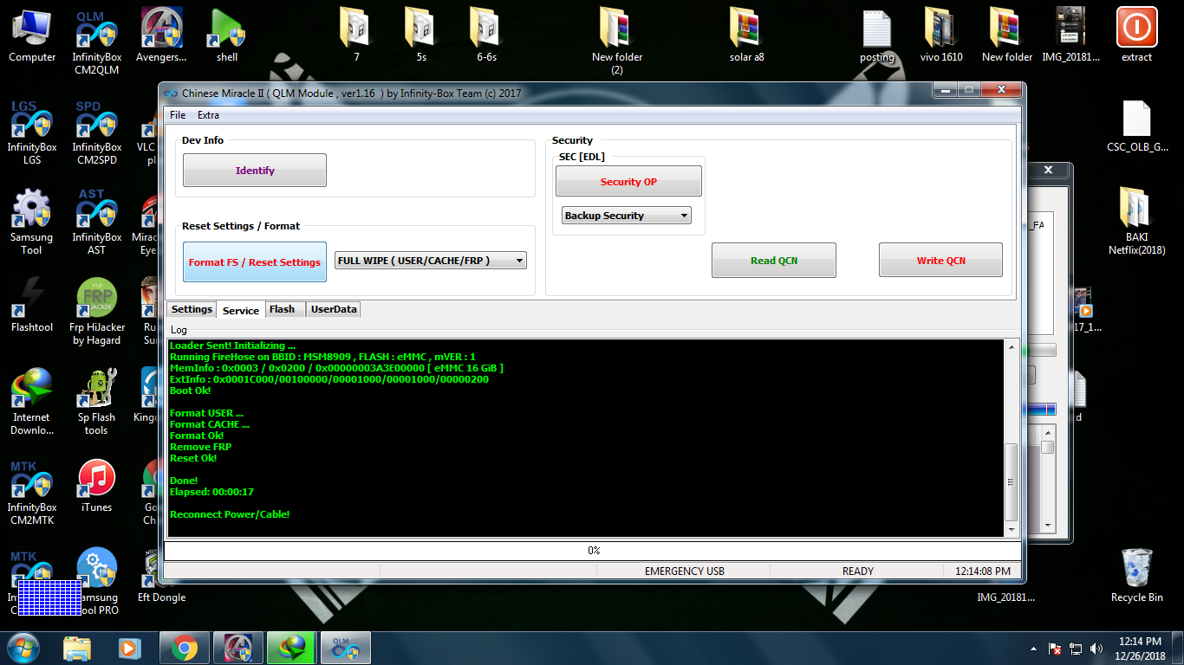The height and width of the screenshot is (665, 1184).
Task: Click the 0% progress bar
Action: coord(594,551)
